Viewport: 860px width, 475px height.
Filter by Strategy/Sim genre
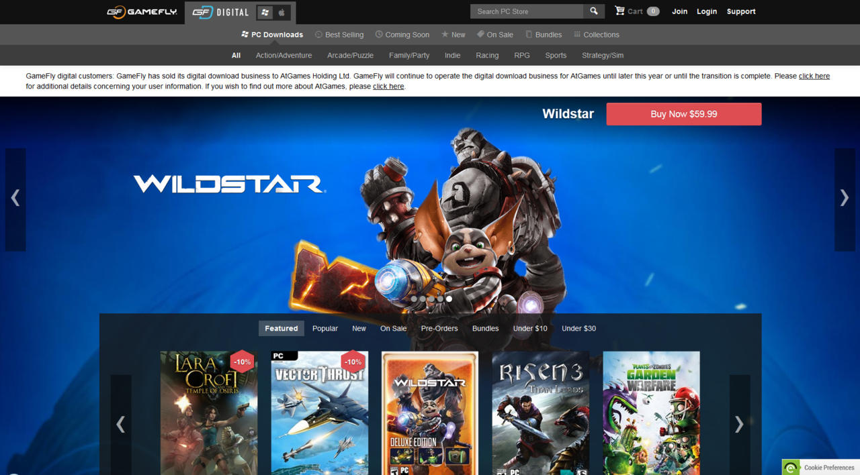pos(603,56)
